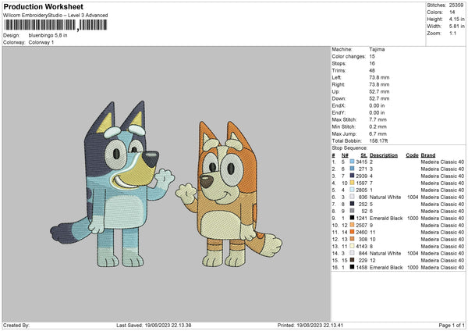Select 'Emerald Black' in stop row 16
Viewport: 468px width, 331px height.
[x=386, y=267]
